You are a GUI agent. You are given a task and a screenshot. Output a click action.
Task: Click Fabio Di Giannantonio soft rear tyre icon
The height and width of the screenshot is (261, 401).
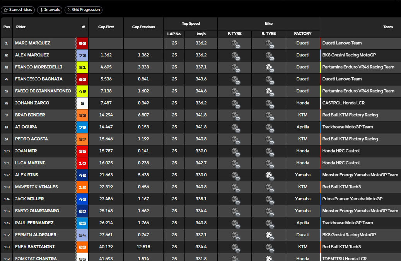tap(269, 92)
